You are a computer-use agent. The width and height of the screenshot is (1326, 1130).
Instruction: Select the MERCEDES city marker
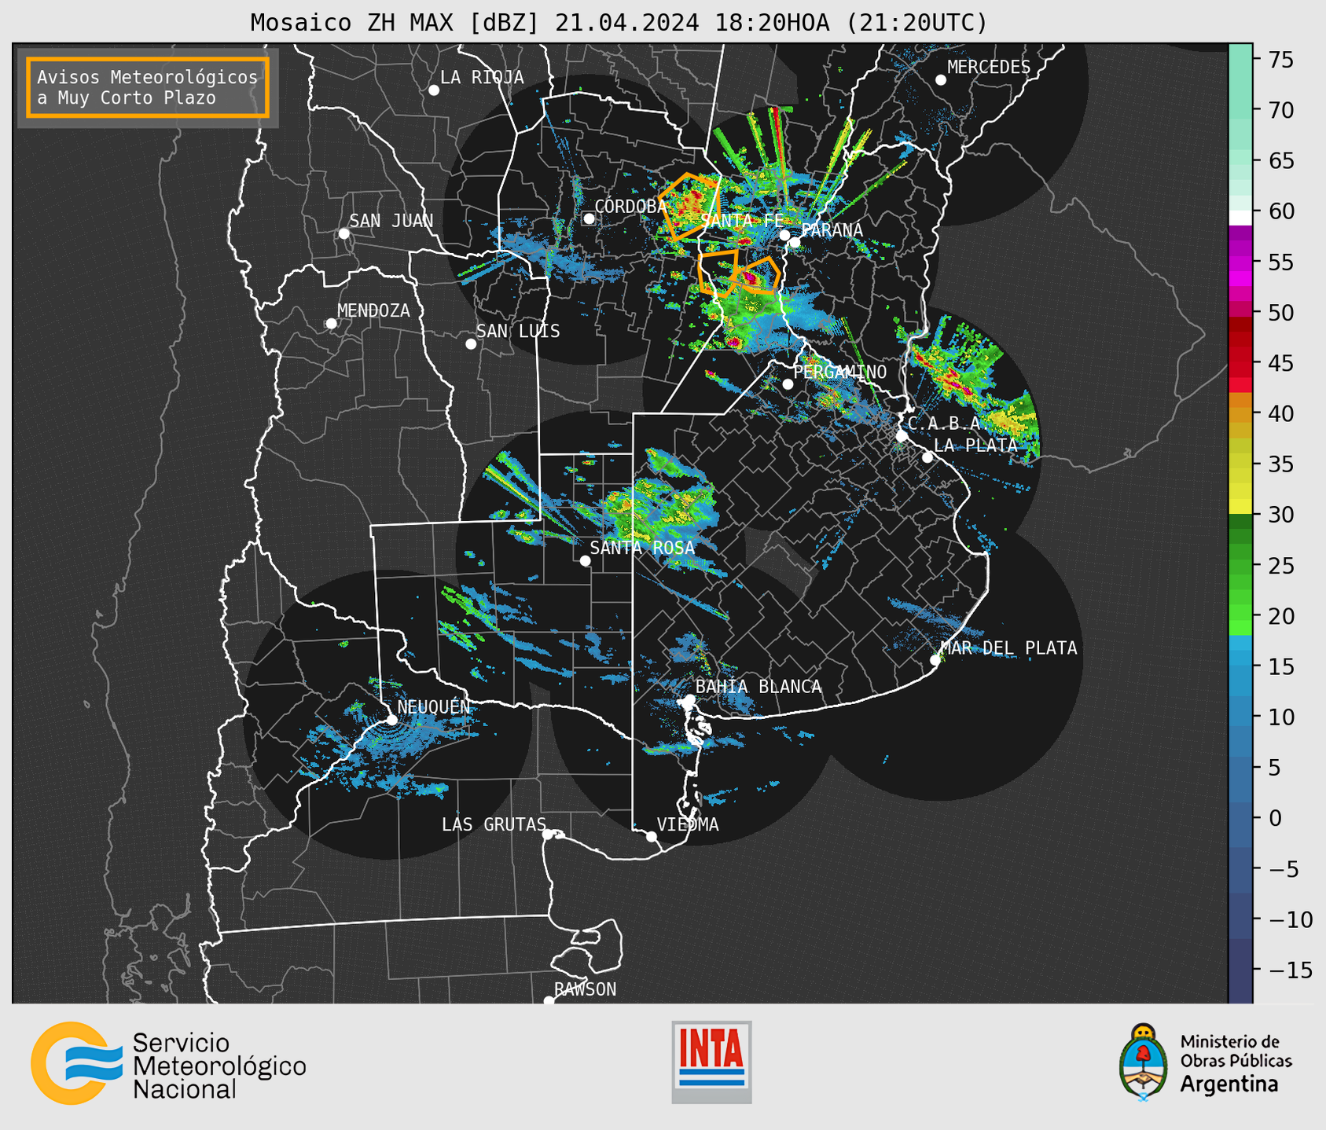click(x=941, y=80)
